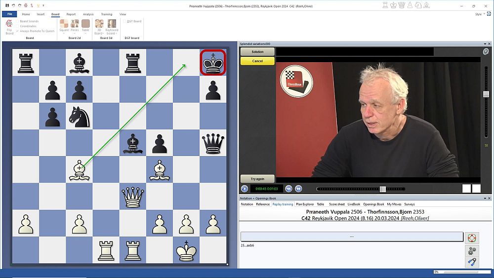Expand the Style dropdown at top right
This screenshot has height=278, width=494.
[480, 14]
